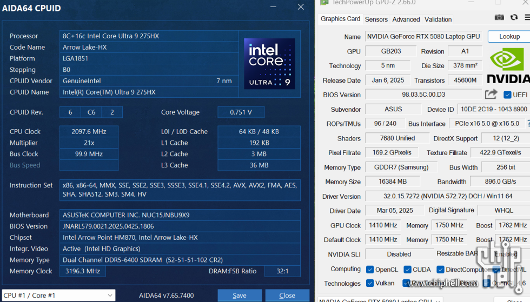Click the GPU Name field

tap(423, 37)
